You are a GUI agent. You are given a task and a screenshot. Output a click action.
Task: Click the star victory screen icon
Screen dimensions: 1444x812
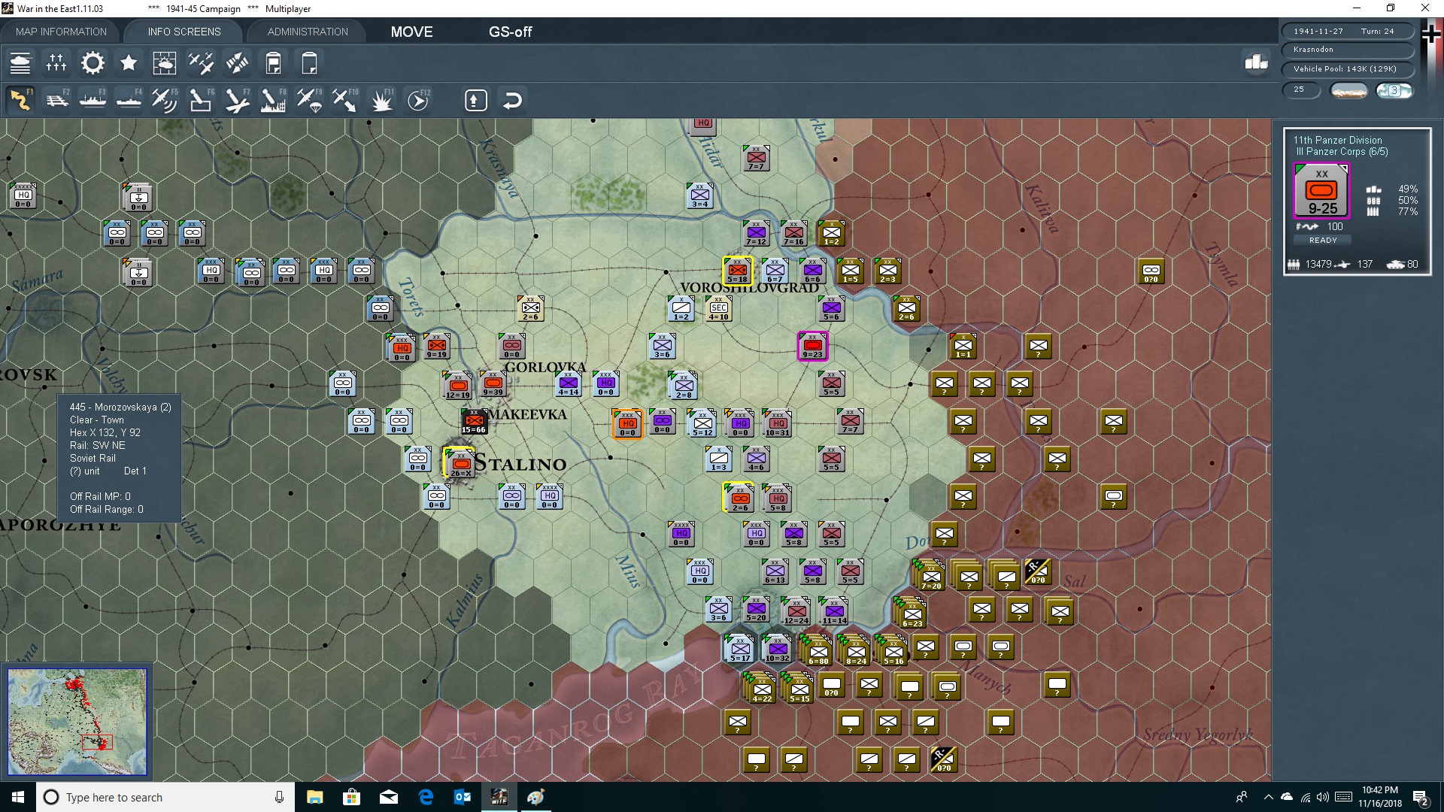129,63
